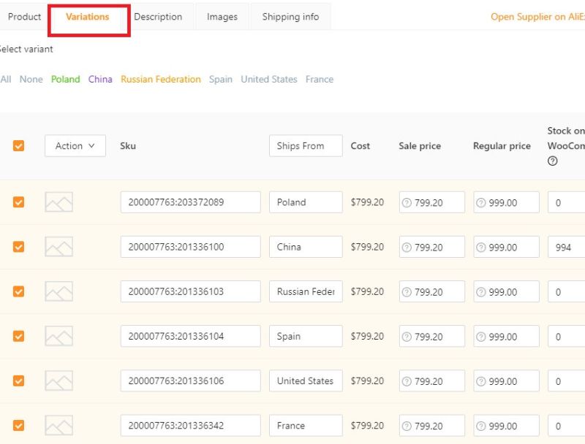Click help icon in Poland sale price field

click(x=407, y=203)
